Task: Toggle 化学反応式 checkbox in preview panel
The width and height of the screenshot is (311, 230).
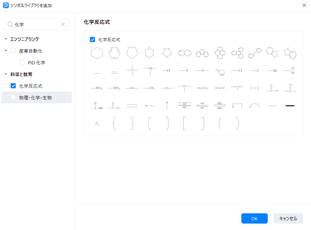Action: 92,40
